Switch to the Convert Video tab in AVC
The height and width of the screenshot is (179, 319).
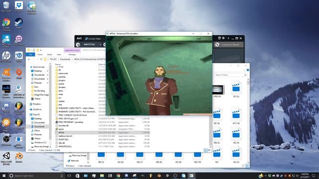click(93, 39)
